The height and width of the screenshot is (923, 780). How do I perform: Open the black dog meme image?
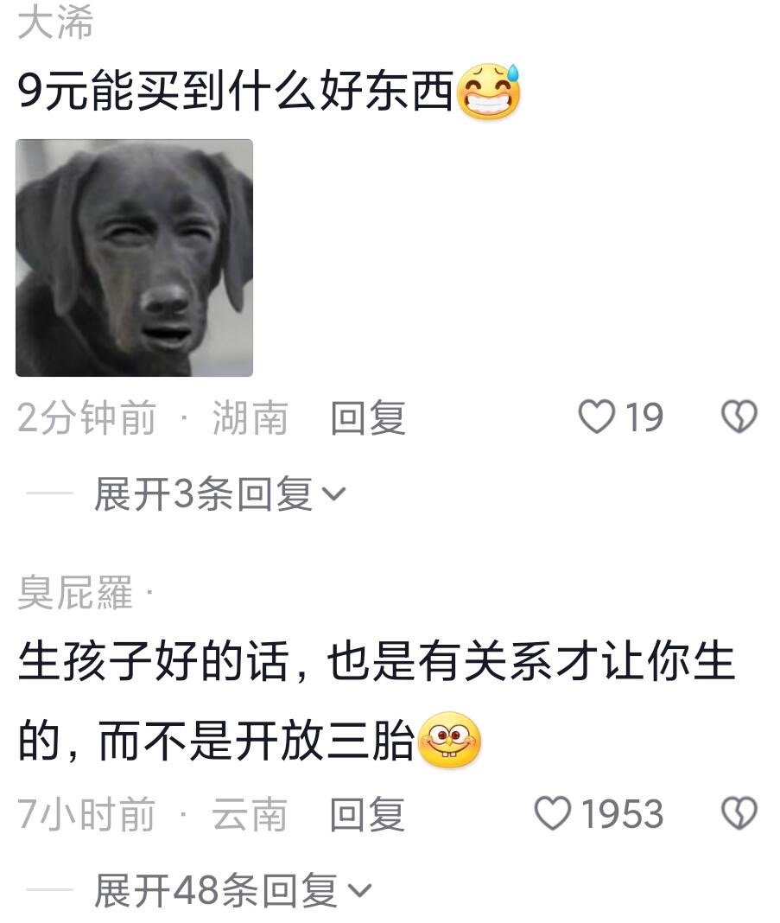134,258
